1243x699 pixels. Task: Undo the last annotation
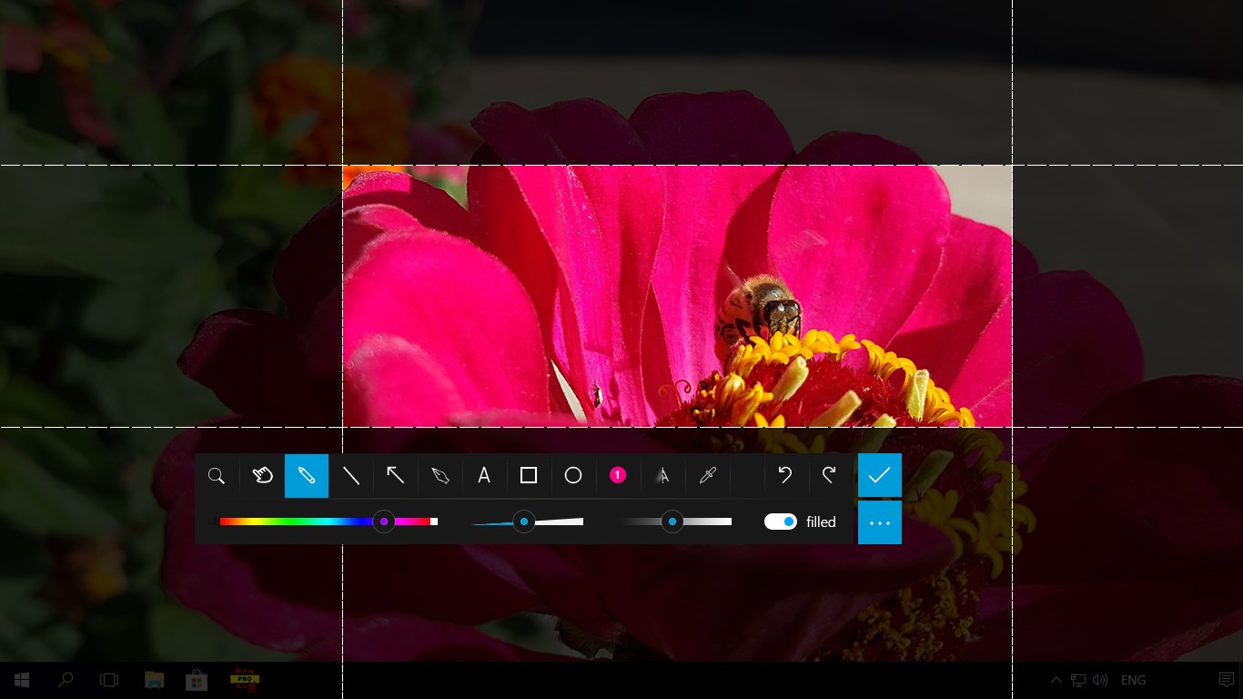[785, 476]
